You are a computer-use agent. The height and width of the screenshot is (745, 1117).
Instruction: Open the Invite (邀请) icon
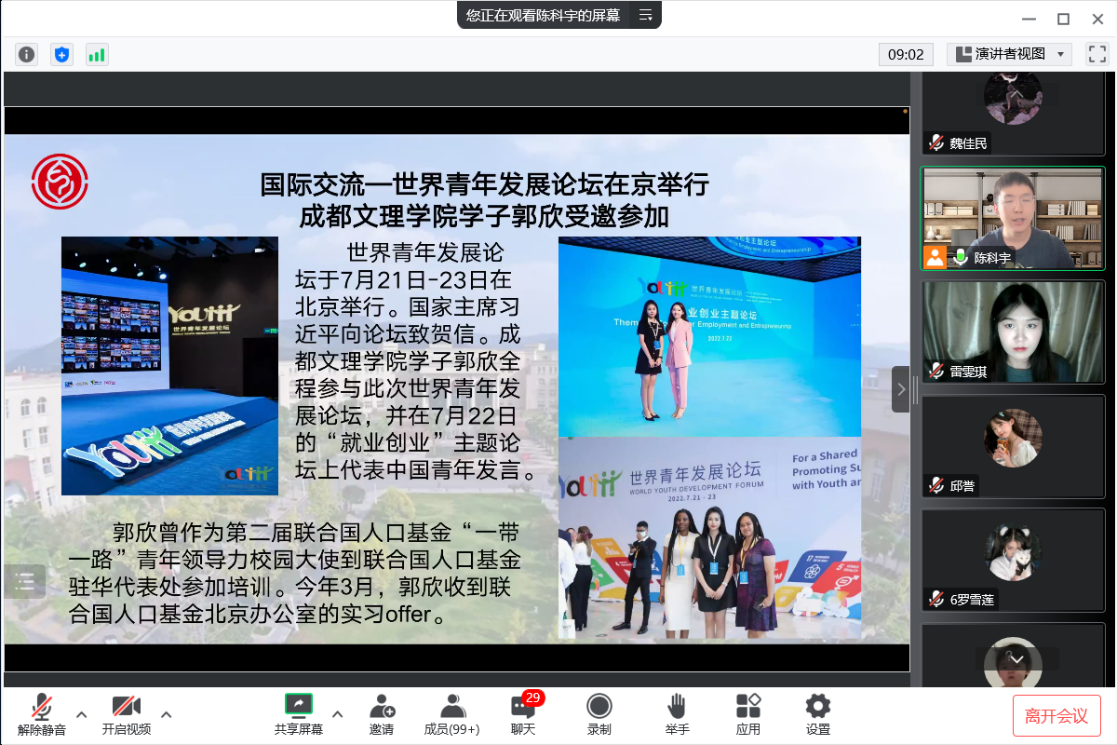(382, 714)
